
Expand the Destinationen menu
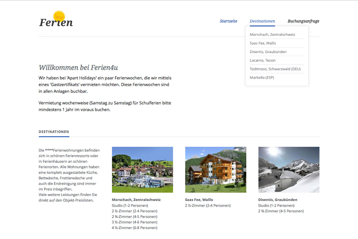click(x=262, y=21)
